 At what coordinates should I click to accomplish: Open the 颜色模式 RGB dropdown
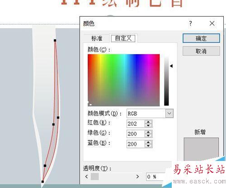169,113
